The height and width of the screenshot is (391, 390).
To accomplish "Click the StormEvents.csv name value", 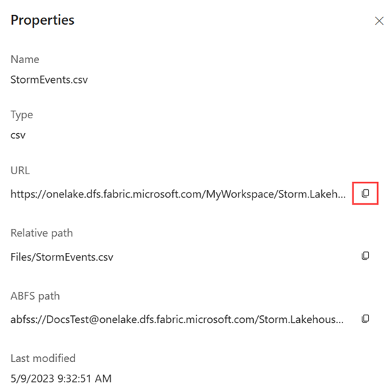I will tap(49, 80).
